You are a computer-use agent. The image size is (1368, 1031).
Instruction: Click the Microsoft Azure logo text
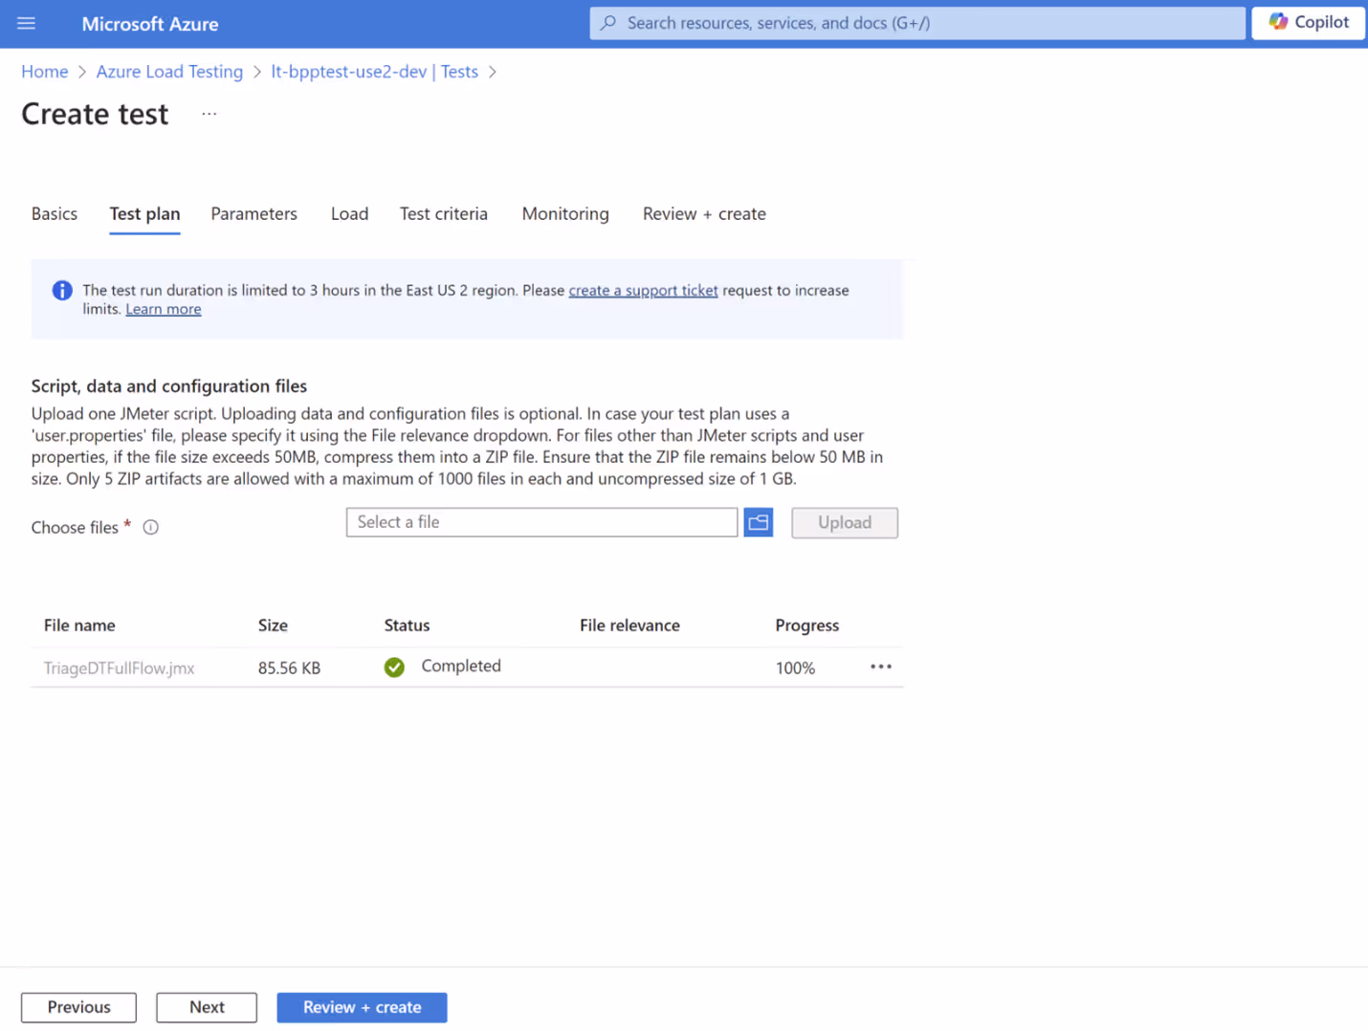[x=150, y=24]
